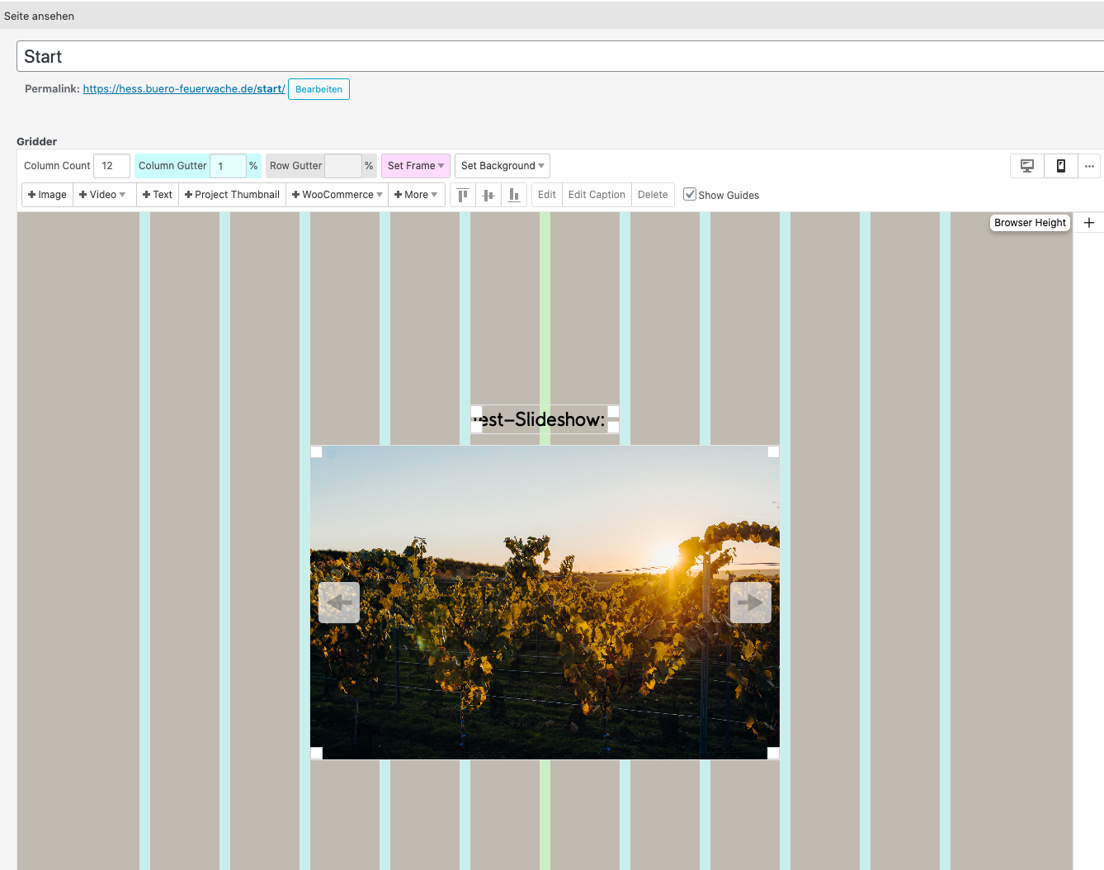Advance slideshow with right arrow
1104x870 pixels.
point(750,603)
